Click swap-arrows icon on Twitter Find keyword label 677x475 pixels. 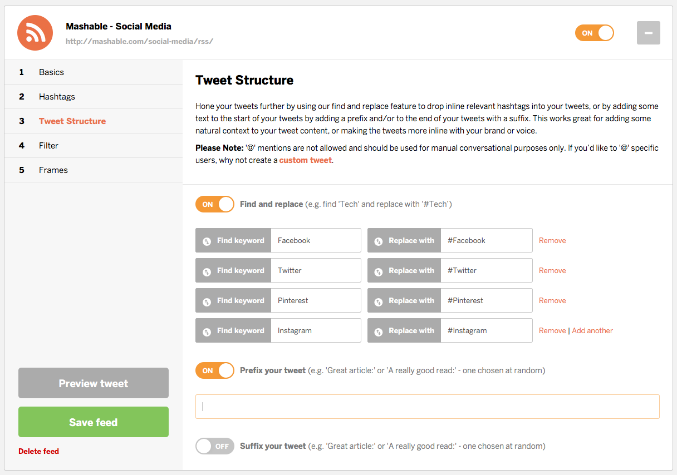click(x=207, y=270)
